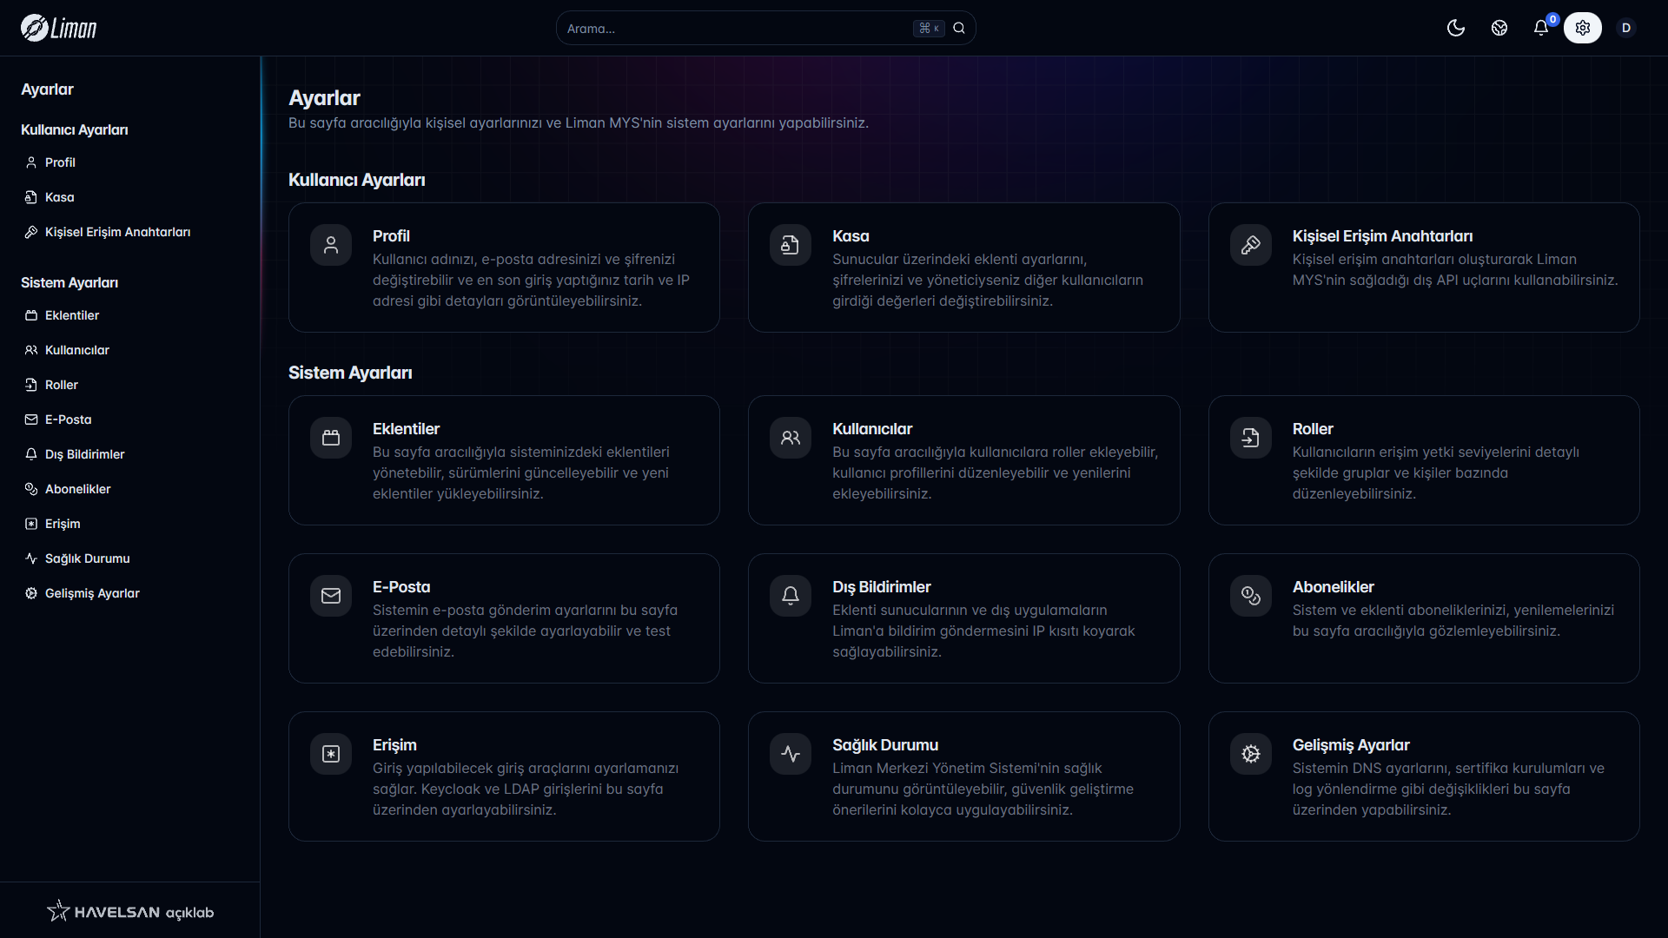Image resolution: width=1668 pixels, height=938 pixels.
Task: Click the Abonelikler card icon
Action: 1251,596
